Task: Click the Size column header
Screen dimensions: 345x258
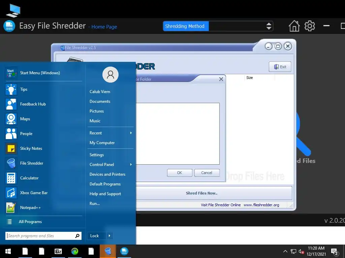Action: 250,78
